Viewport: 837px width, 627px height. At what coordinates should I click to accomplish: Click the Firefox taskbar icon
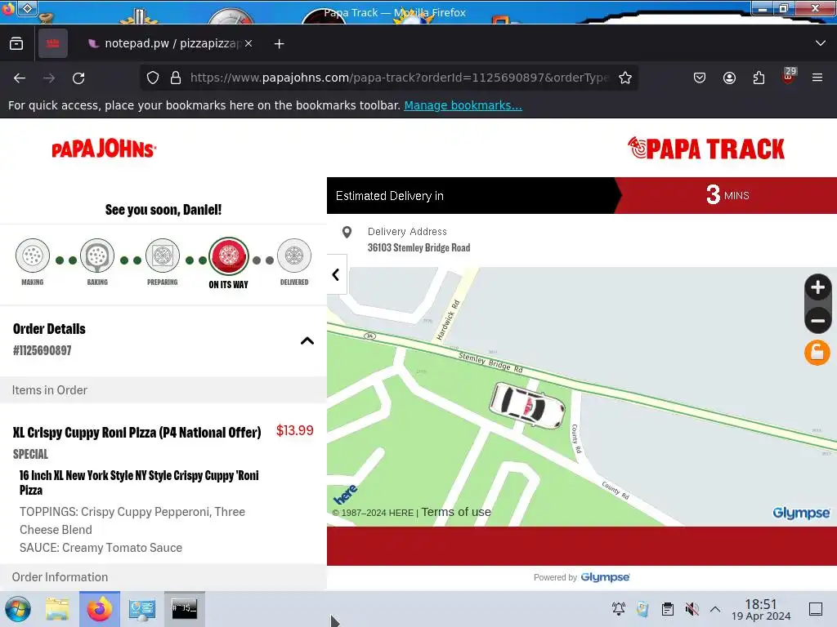pos(100,609)
